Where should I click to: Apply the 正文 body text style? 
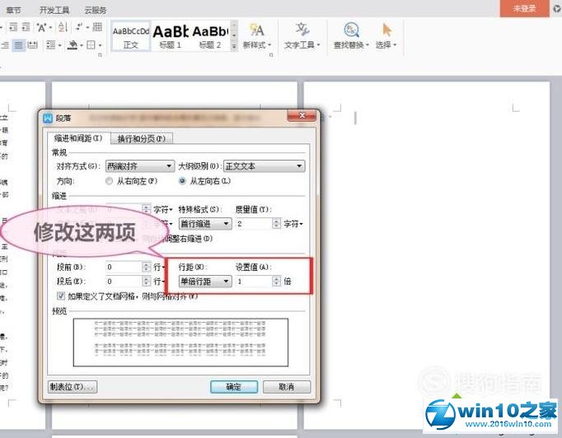(131, 35)
